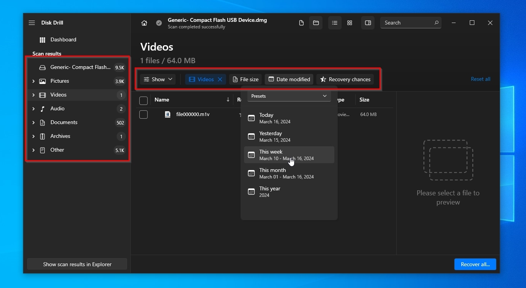Tick the select-all checkbox in header
Screen dimensions: 526x288
(143, 101)
